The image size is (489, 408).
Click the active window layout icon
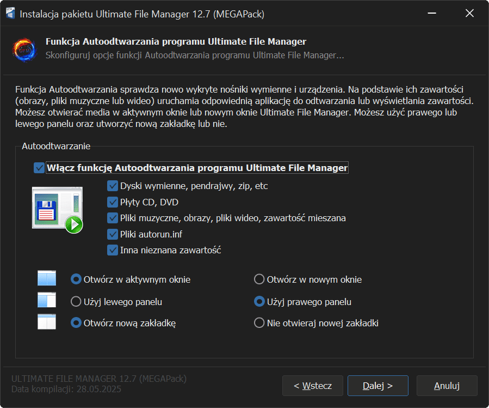pos(47,279)
